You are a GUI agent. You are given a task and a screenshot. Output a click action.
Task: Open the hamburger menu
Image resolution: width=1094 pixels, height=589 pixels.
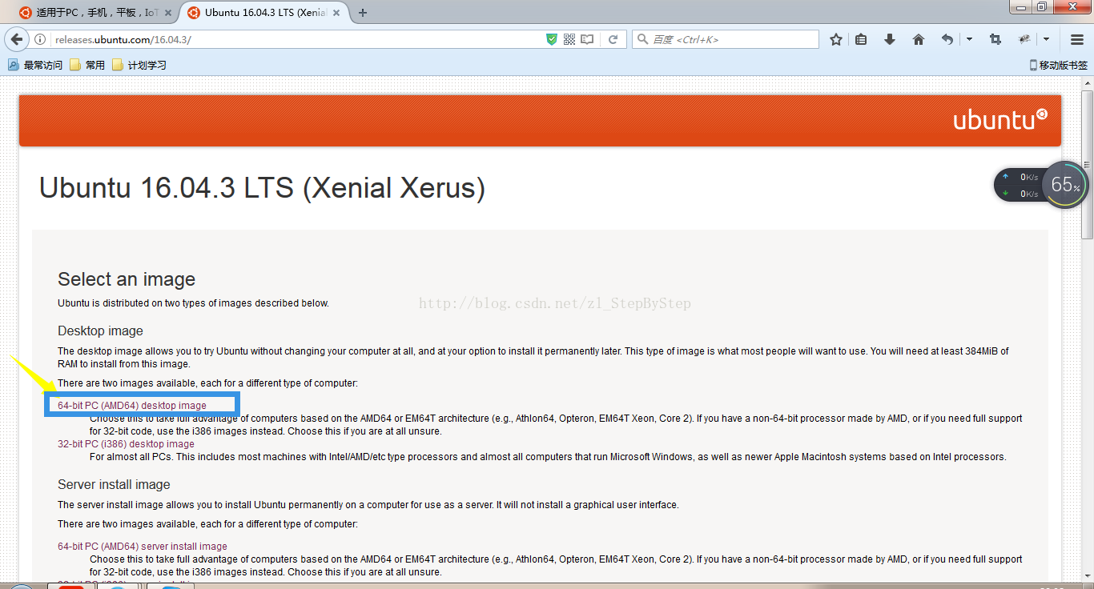(1077, 39)
